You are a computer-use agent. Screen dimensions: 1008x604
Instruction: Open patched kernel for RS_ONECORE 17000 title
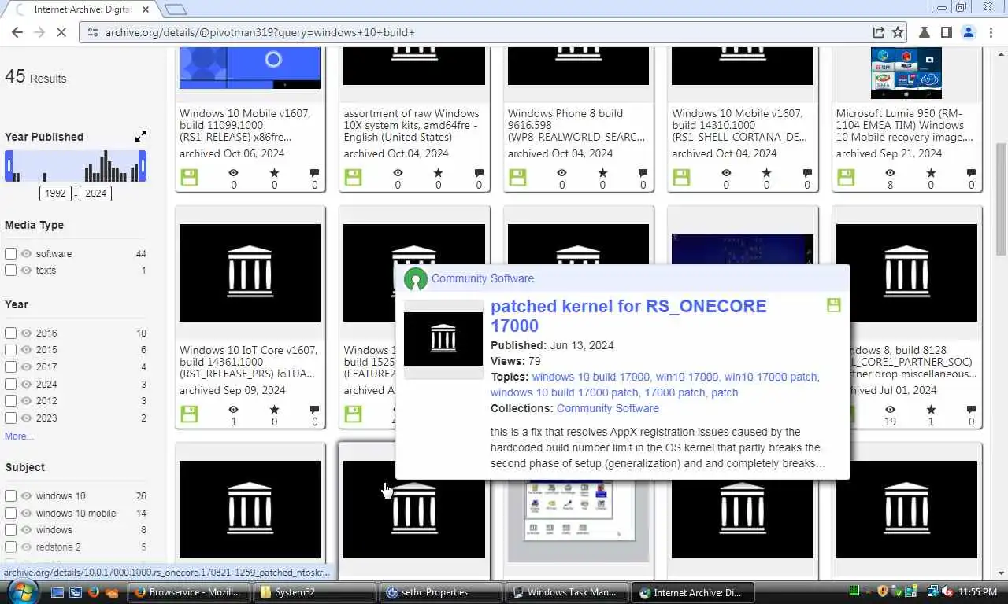pos(628,315)
